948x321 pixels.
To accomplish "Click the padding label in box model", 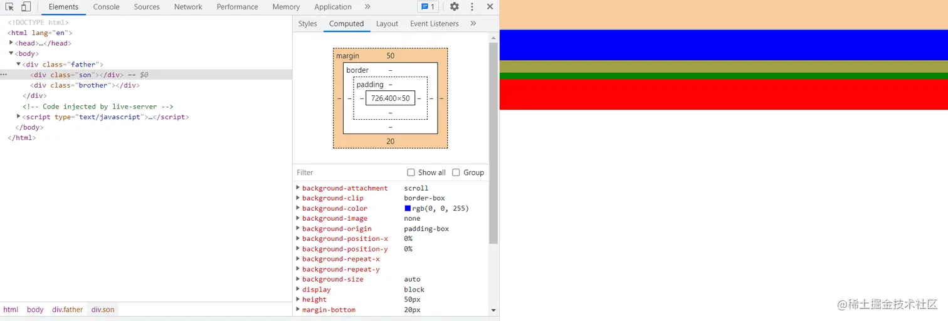I will click(370, 85).
